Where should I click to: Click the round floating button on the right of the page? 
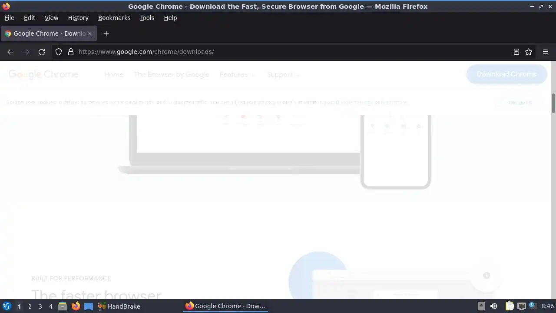tap(486, 276)
